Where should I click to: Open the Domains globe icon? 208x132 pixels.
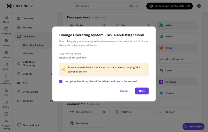tap(6, 43)
